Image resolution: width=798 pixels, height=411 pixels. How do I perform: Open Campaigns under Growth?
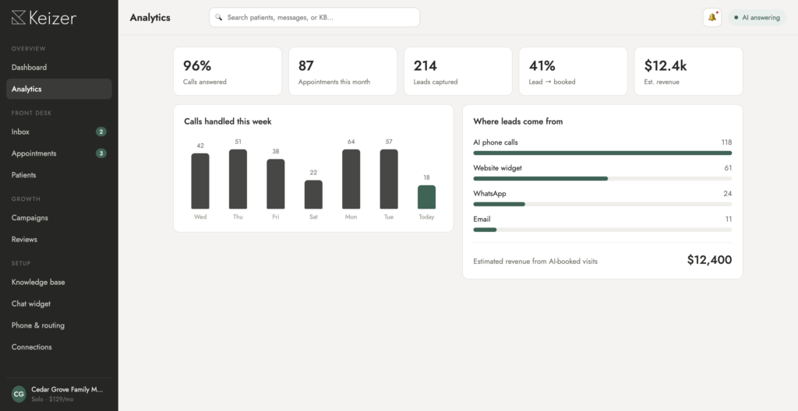pyautogui.click(x=59, y=218)
